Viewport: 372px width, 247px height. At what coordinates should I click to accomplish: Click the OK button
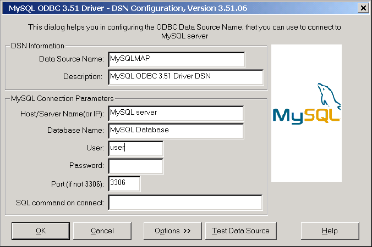pos(41,231)
